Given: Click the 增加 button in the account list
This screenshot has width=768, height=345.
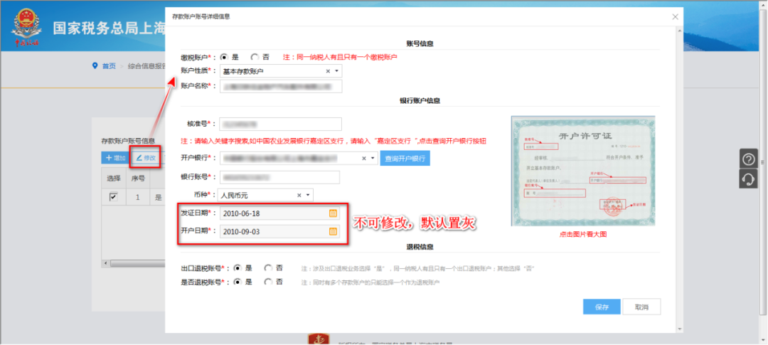Looking at the screenshot, I should click(114, 157).
